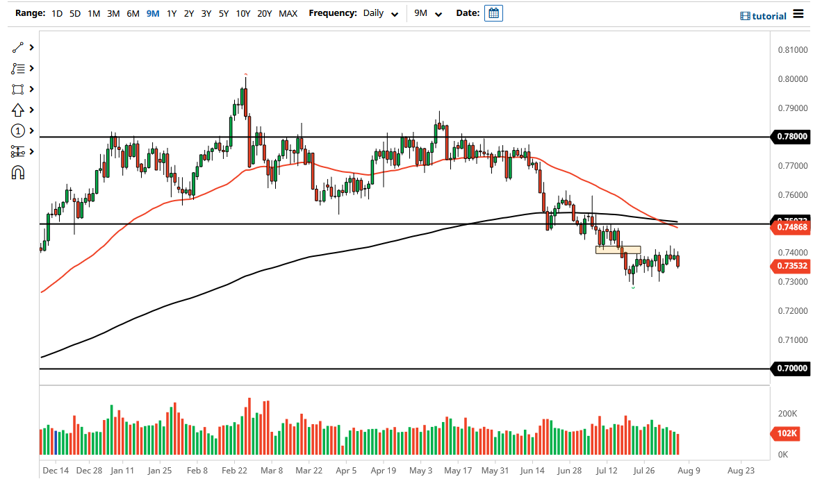Select the rectangle shape tool icon
Viewport: 813px width, 479px height.
click(x=17, y=89)
